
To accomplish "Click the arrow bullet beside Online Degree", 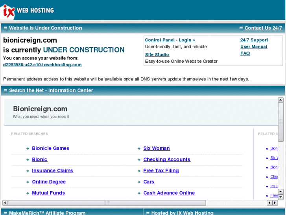I will point(28,182).
